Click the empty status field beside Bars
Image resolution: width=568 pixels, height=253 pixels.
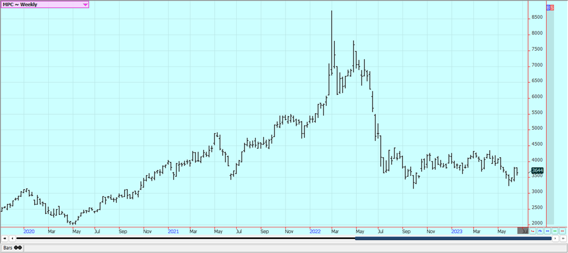coord(295,248)
